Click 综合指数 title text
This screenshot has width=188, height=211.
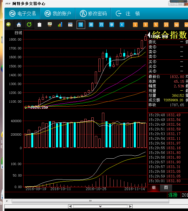coord(169,35)
